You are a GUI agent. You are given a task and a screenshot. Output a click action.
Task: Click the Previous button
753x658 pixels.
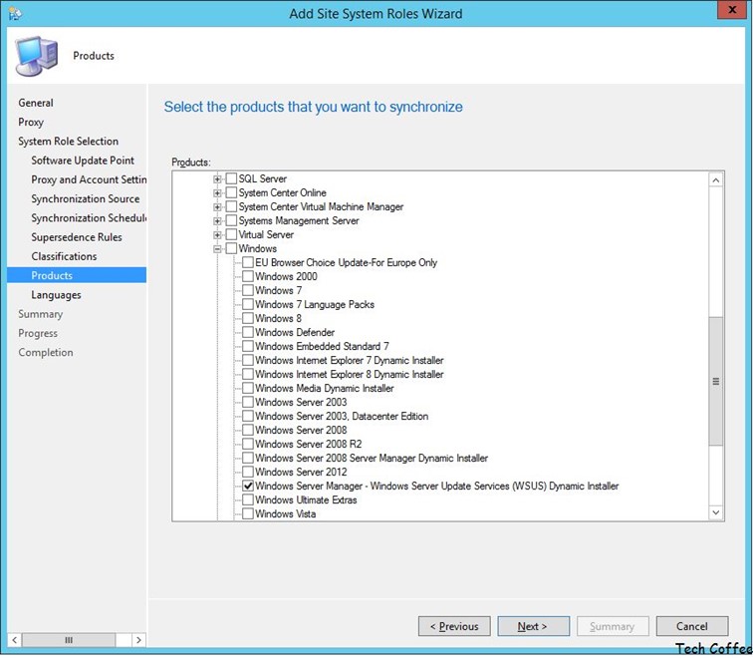coord(454,626)
